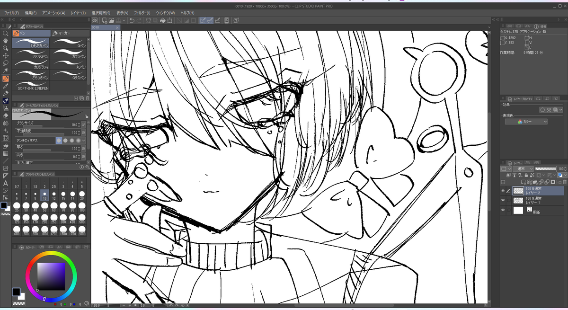The height and width of the screenshot is (310, 568).
Task: Click the Redo arrow in the command bar
Action: (139, 20)
